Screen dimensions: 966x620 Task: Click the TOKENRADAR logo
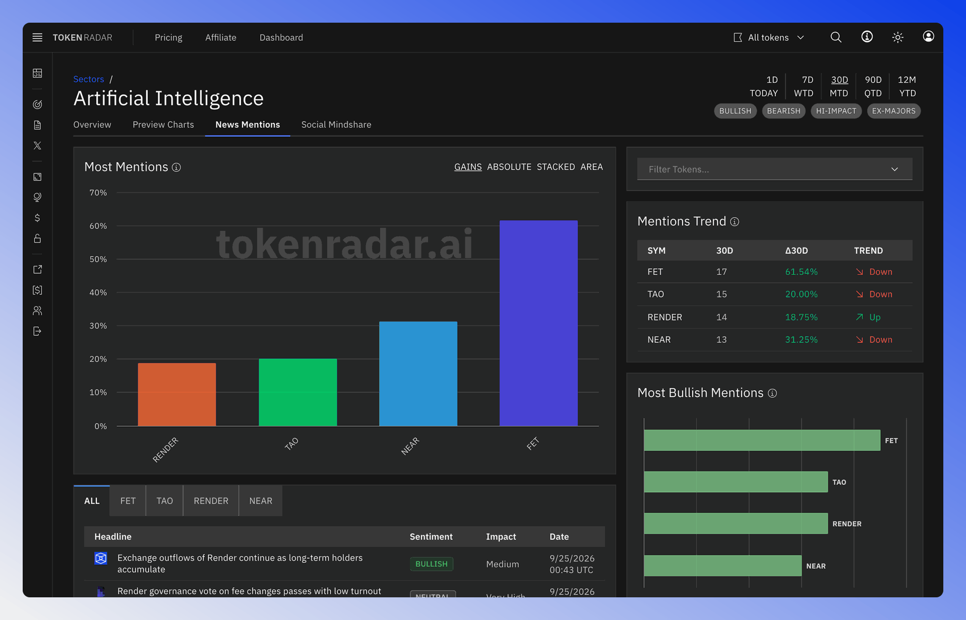click(x=83, y=37)
